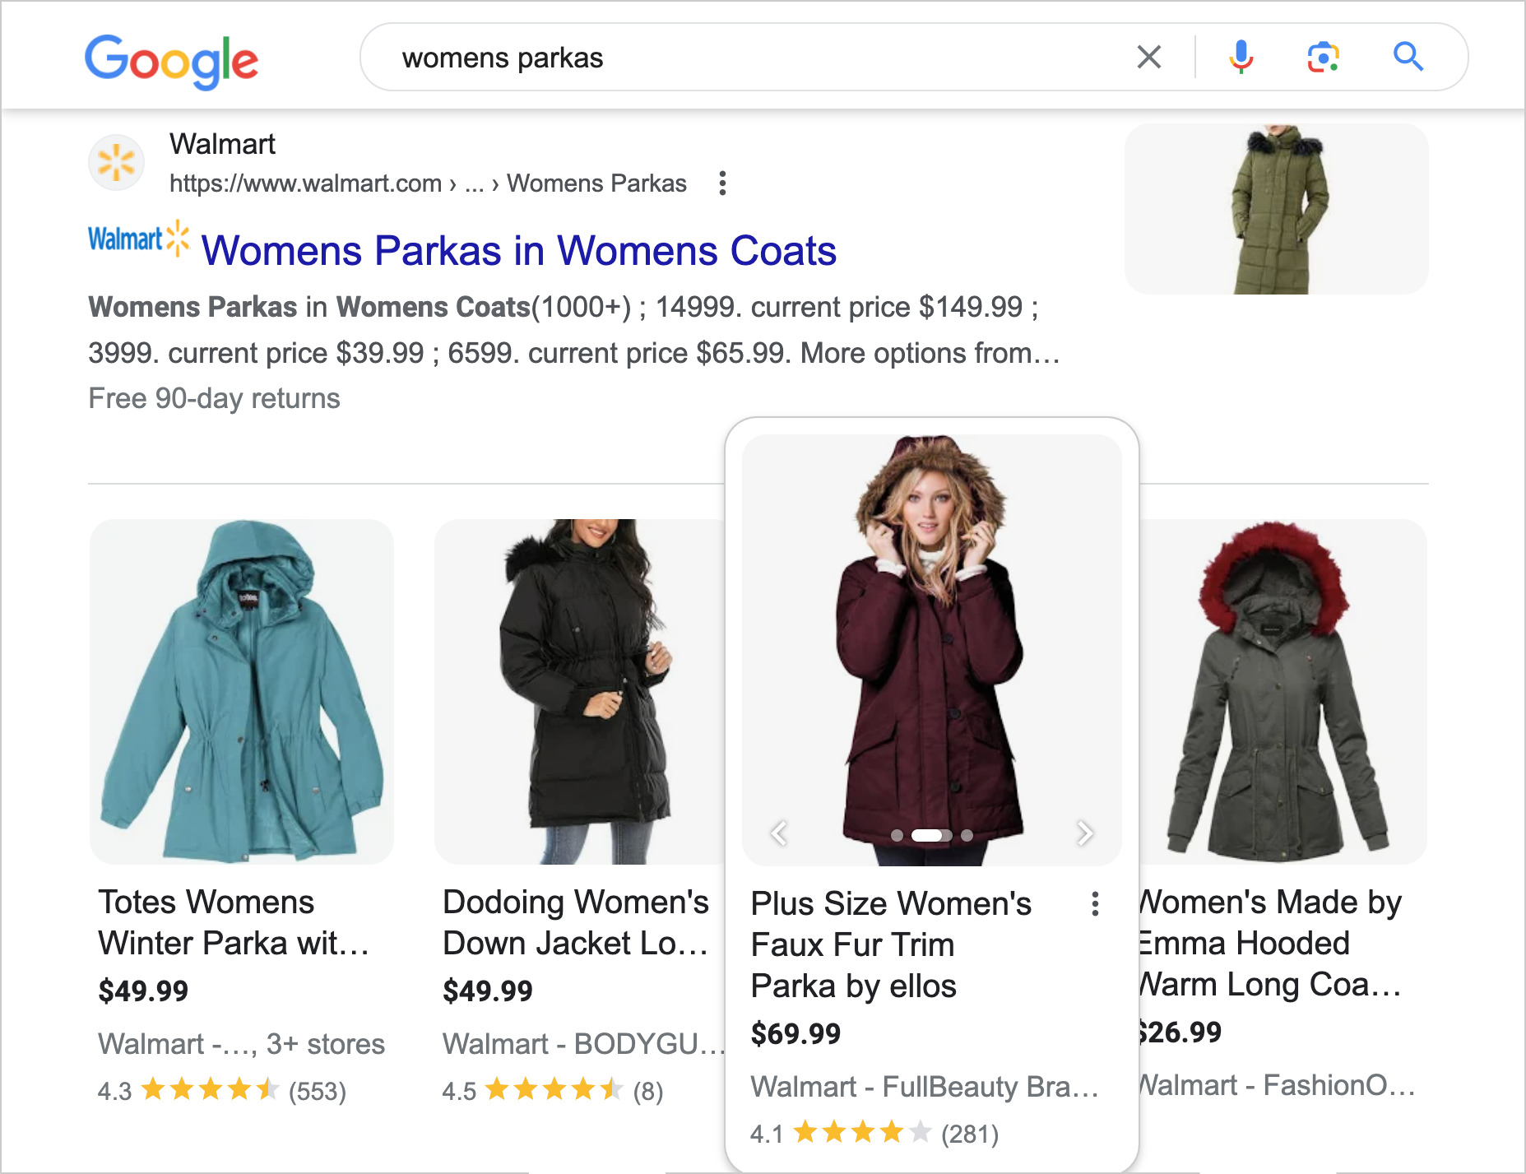Click the 4.5 star rating with 8 reviews

(553, 1091)
